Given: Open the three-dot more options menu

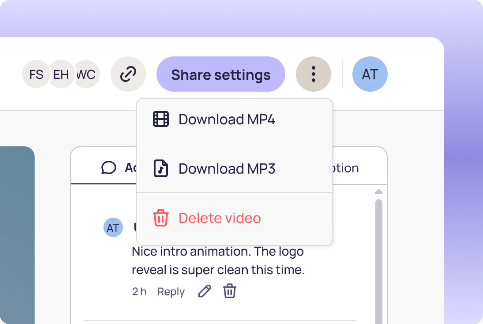Looking at the screenshot, I should pos(313,74).
